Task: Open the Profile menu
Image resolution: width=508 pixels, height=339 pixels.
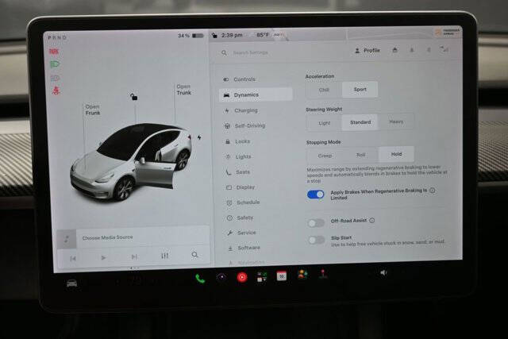Action: point(368,51)
